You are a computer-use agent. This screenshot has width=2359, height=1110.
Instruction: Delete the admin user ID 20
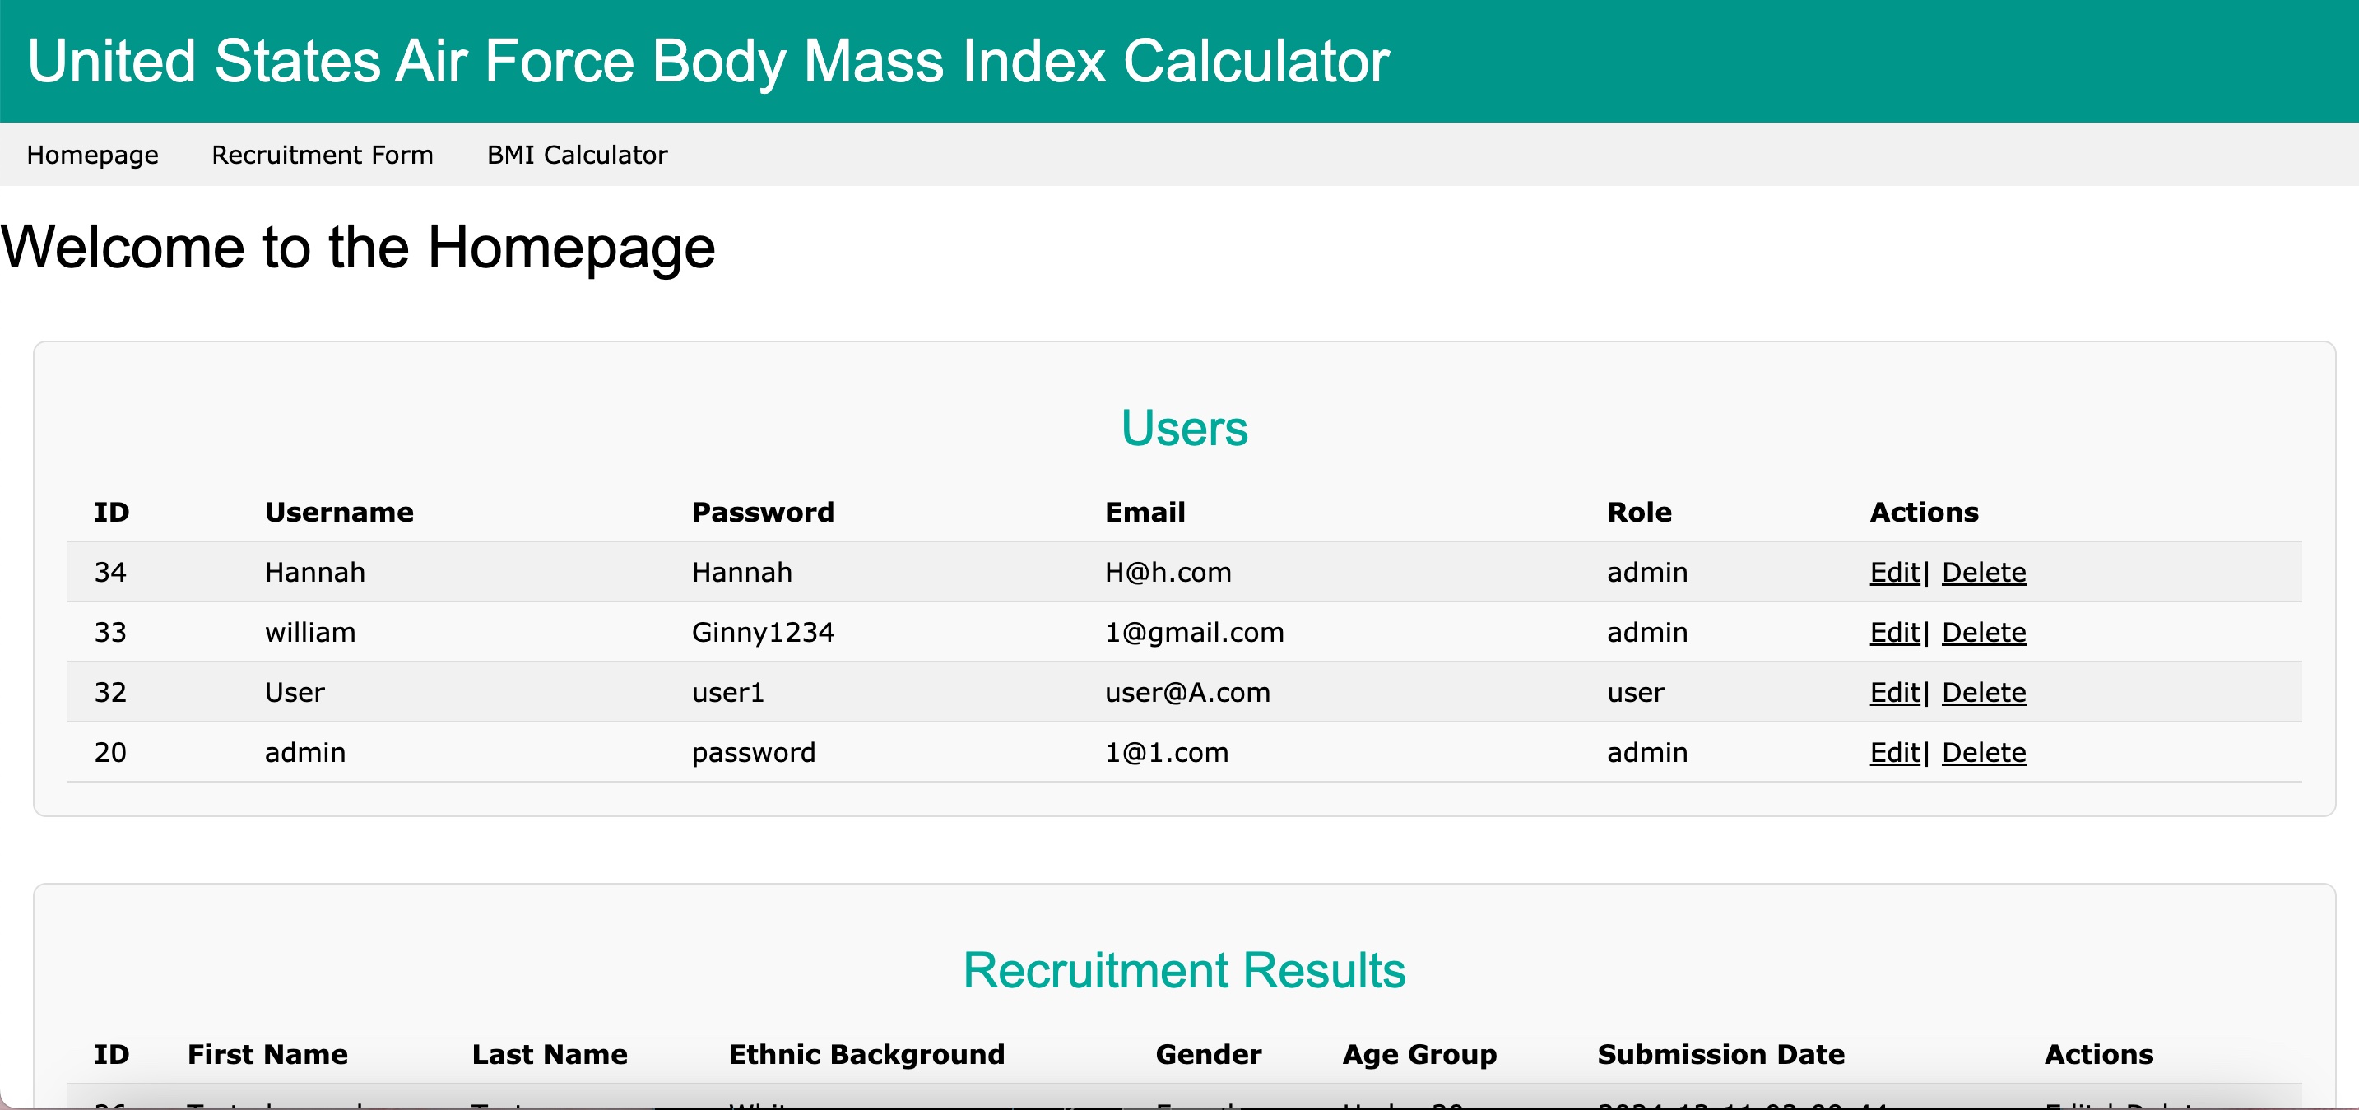click(x=1984, y=753)
